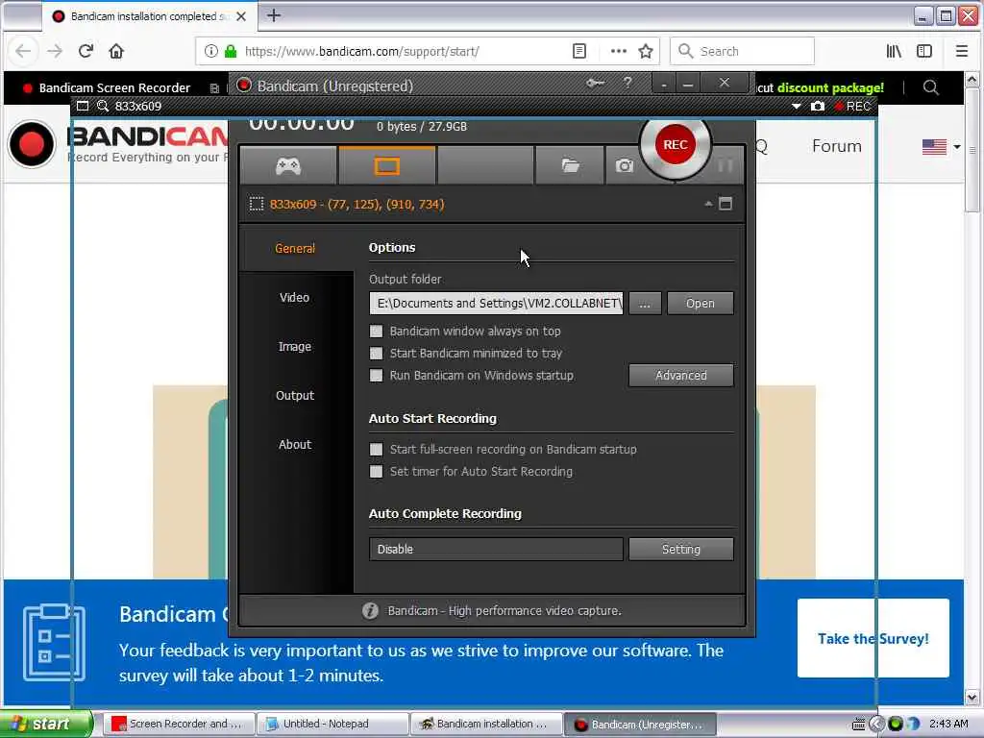Go to Firefox home page
This screenshot has height=738, width=984.
click(x=116, y=51)
